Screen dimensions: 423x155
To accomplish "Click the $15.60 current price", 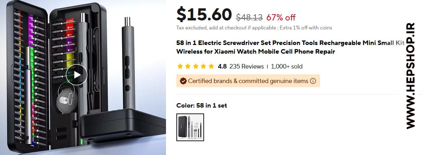I will (x=204, y=15).
